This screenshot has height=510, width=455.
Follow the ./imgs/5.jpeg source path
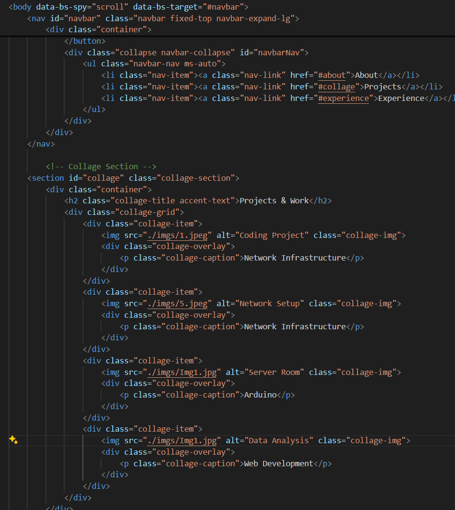click(x=178, y=303)
